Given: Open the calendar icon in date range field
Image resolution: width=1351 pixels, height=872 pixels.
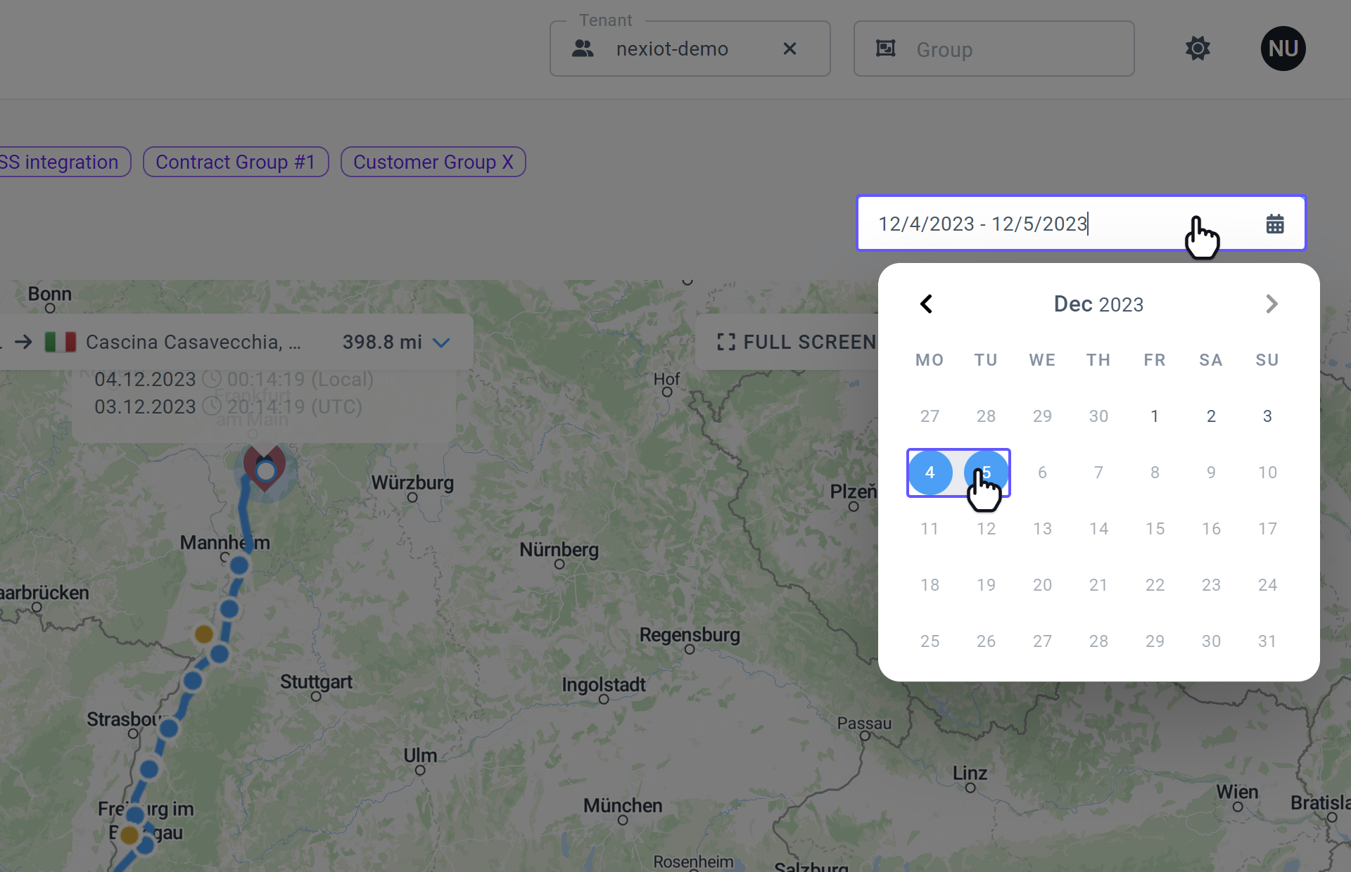Looking at the screenshot, I should [x=1275, y=224].
